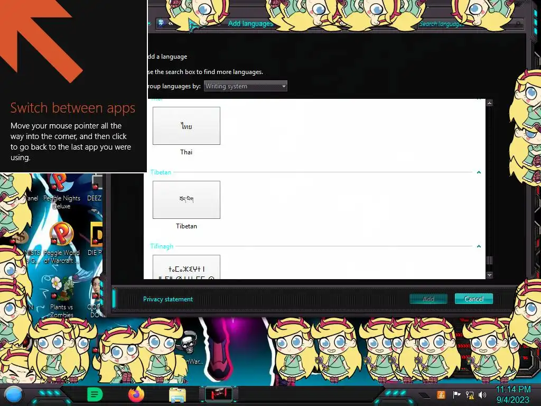Click the Tibetan label under its tile
This screenshot has width=541, height=406.
tap(186, 226)
